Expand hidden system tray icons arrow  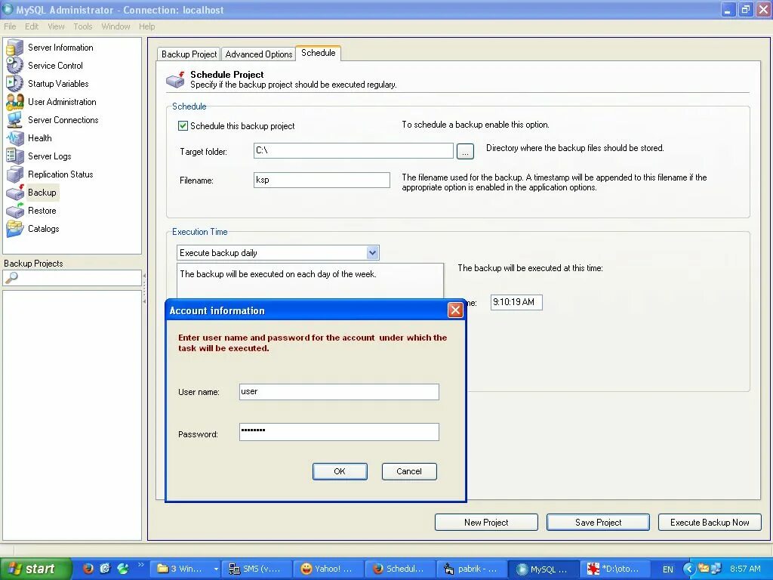(688, 569)
